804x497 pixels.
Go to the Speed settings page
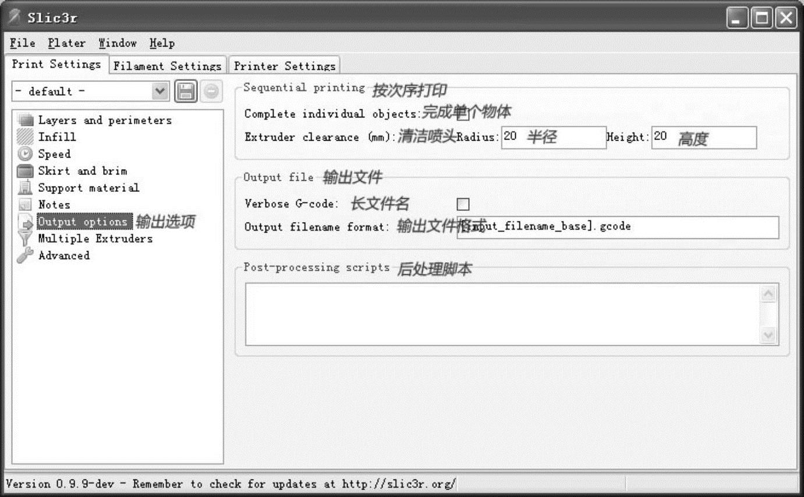coord(54,154)
